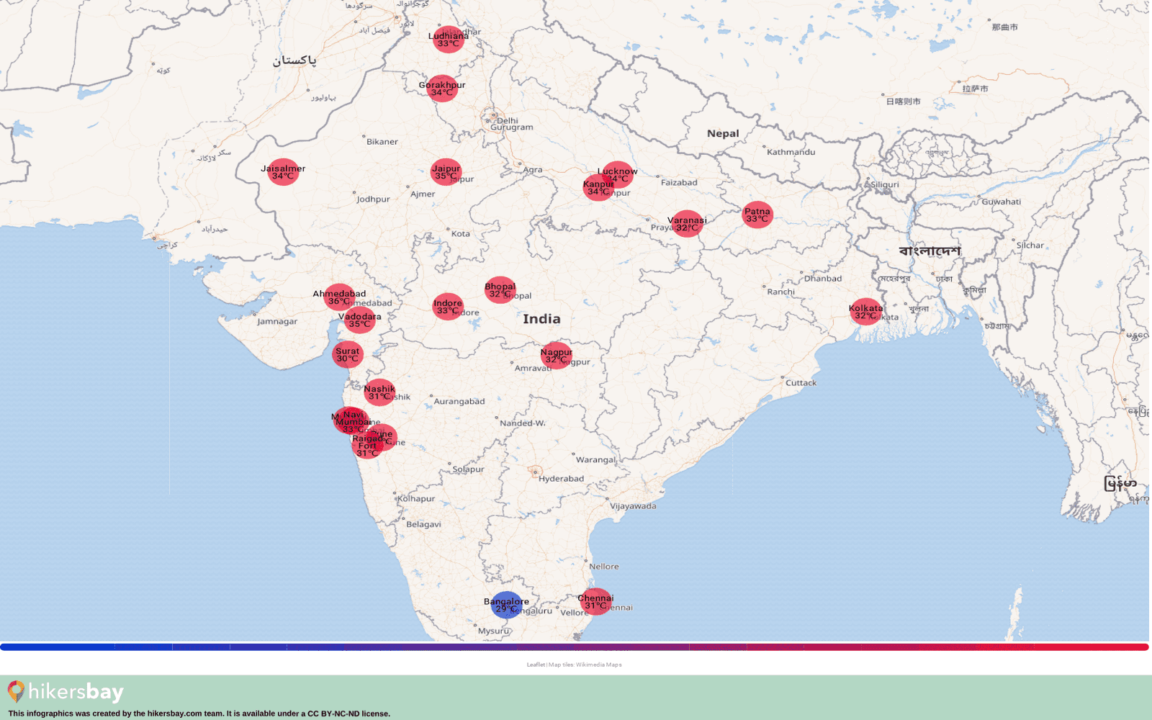The image size is (1152, 720).
Task: Click the Jamnagar city label
Action: [277, 322]
